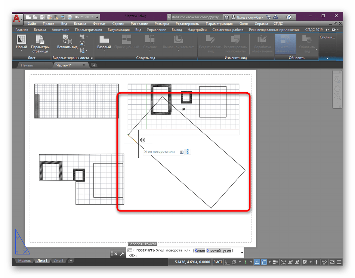Click the Save diskette icon in quick access toolbar

pos(42,17)
